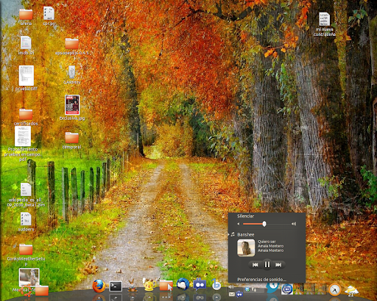
Task: Skip to previous track in Banshee
Action: coord(256,264)
